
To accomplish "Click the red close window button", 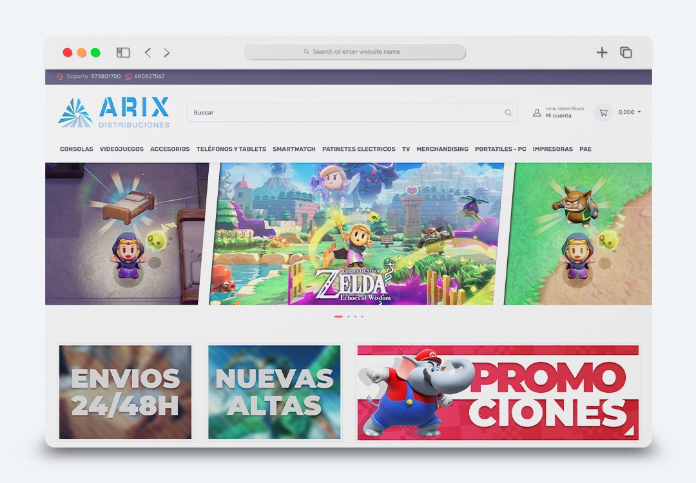I will [68, 52].
